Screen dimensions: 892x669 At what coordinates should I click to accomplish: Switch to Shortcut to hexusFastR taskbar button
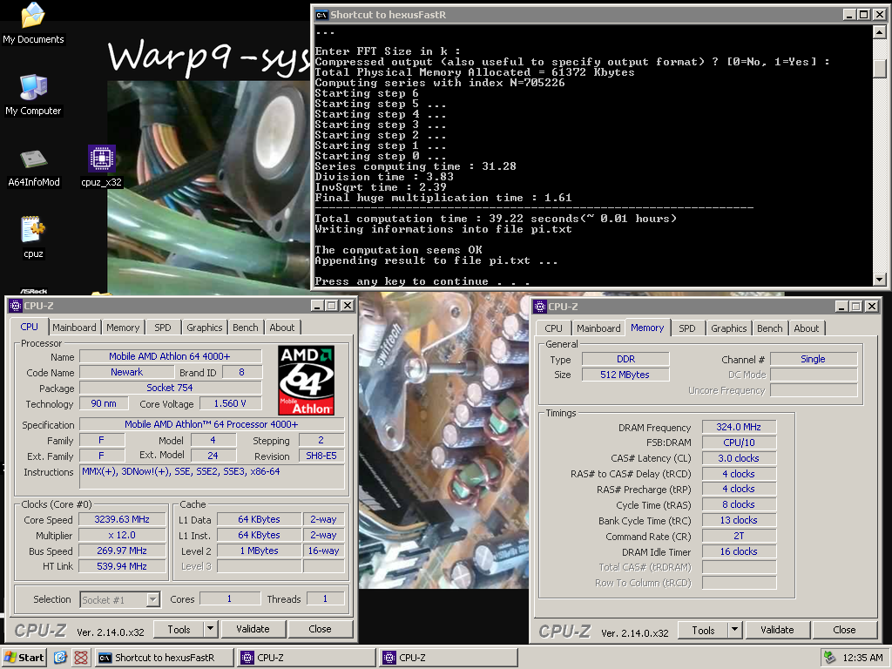[x=165, y=658]
